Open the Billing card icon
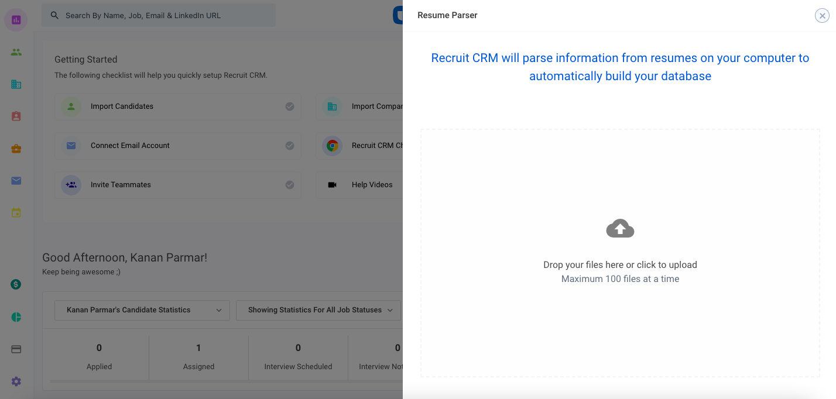The height and width of the screenshot is (399, 836). [16, 348]
